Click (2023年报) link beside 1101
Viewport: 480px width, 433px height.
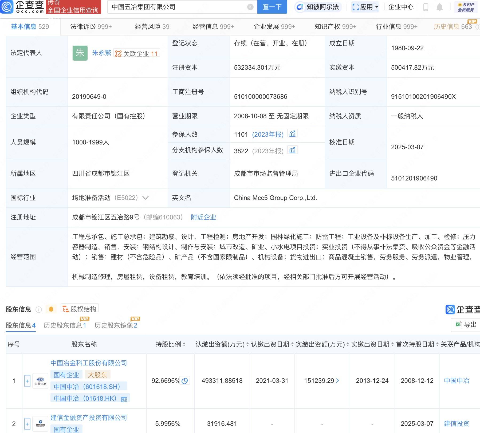point(268,135)
